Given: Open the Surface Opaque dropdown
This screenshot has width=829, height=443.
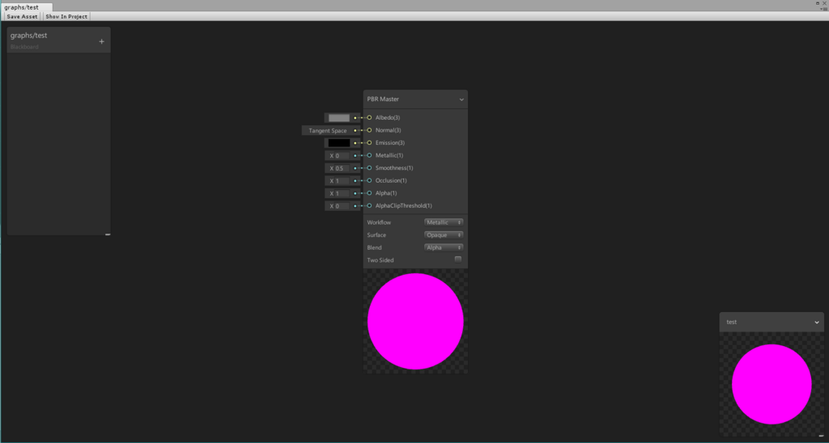Looking at the screenshot, I should [444, 235].
